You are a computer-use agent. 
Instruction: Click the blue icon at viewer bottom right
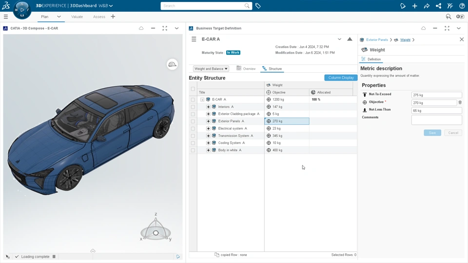[178, 257]
